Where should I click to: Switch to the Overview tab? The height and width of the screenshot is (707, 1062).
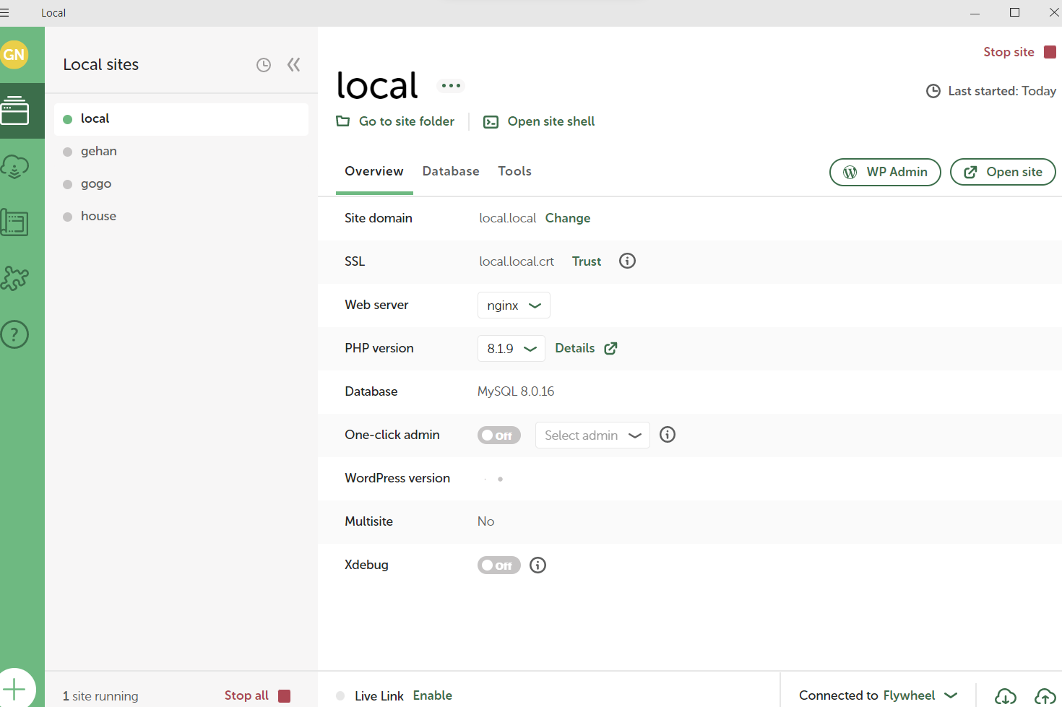pos(374,171)
